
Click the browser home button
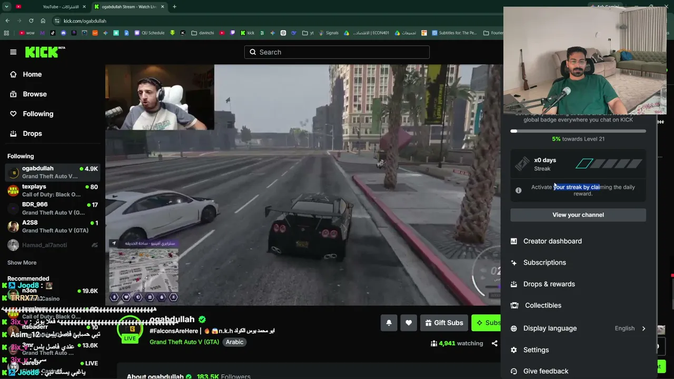coord(43,21)
